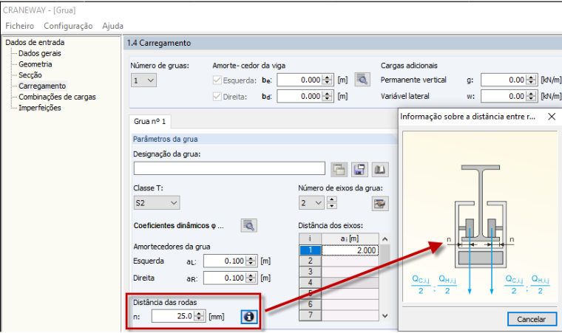This screenshot has height=333, width=562.
Task: Show wheel distance info icon
Action: [x=248, y=317]
